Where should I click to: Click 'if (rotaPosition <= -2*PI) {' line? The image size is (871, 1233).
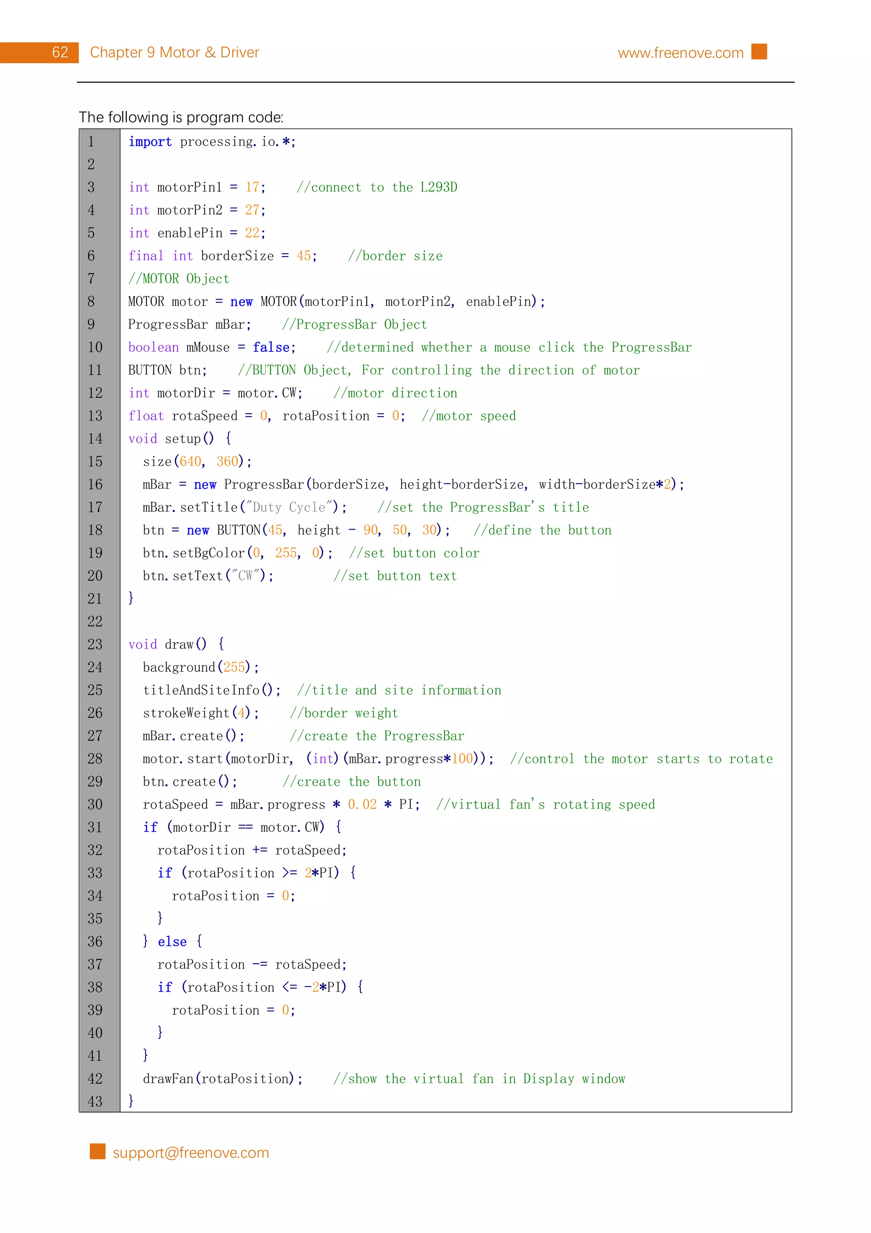[x=260, y=987]
